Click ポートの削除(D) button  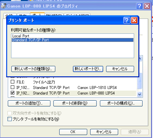click(75, 103)
